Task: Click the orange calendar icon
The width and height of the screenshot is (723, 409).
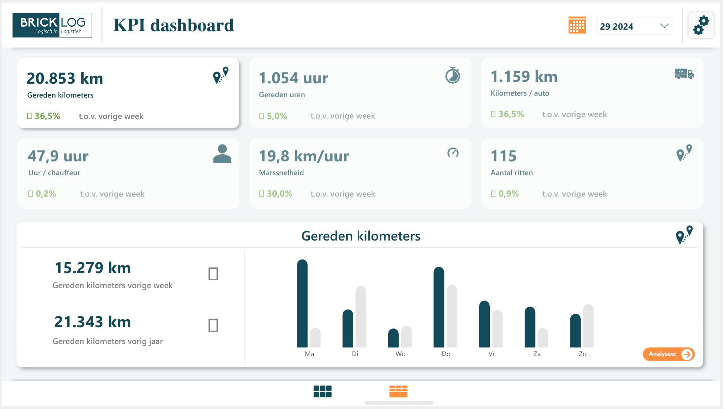Action: [x=577, y=25]
